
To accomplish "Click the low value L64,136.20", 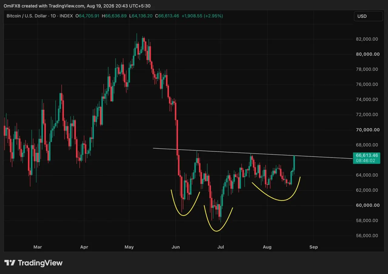I will pos(141,15).
